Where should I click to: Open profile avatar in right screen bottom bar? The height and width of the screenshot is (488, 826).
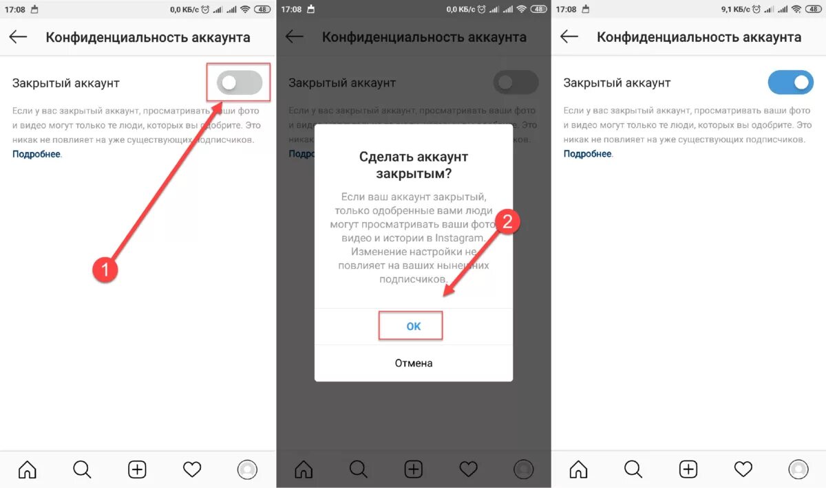pos(798,469)
